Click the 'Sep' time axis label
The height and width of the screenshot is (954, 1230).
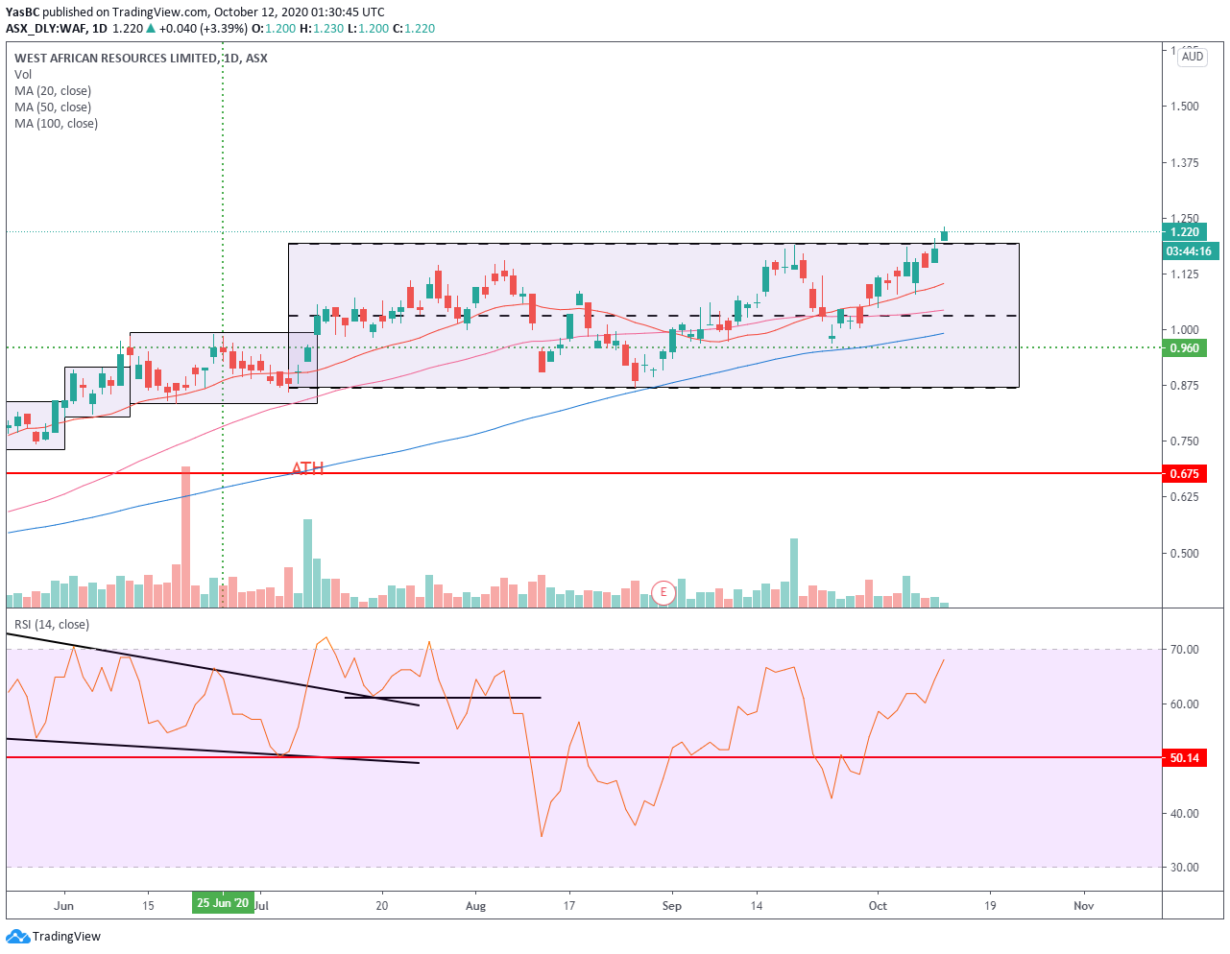(x=672, y=905)
